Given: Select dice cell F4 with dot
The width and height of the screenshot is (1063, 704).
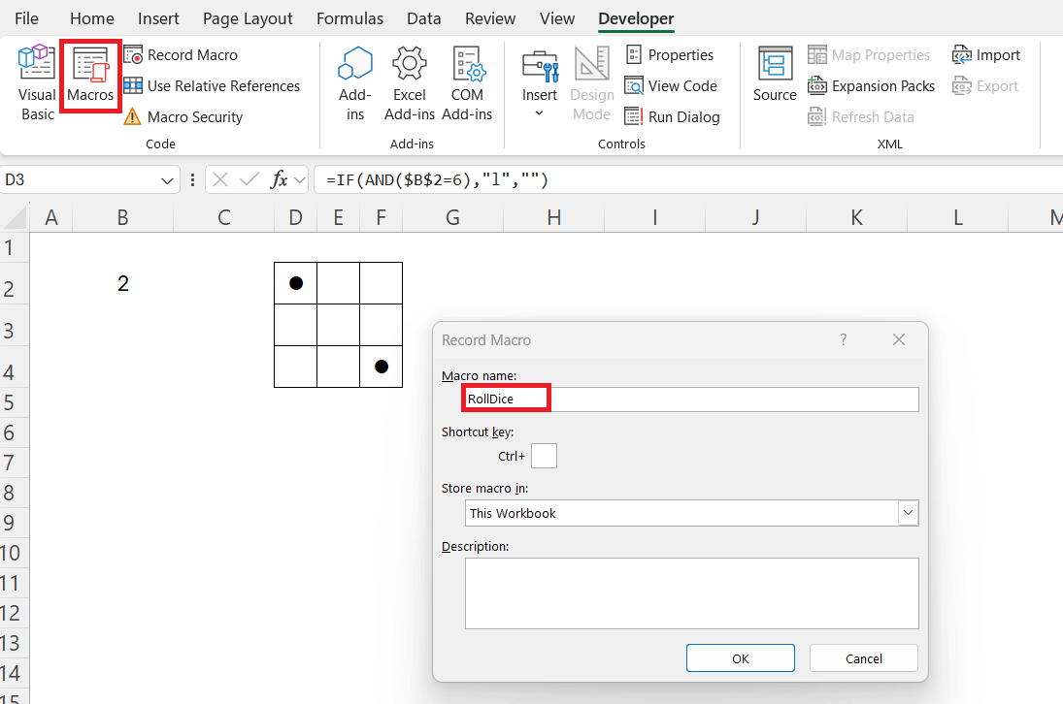Looking at the screenshot, I should [381, 367].
